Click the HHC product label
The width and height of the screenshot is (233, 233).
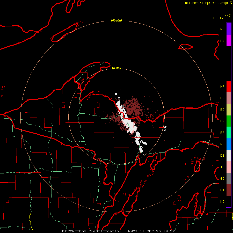pos(228,16)
